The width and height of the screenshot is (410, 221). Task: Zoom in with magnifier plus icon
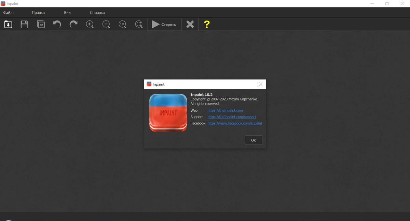point(90,24)
